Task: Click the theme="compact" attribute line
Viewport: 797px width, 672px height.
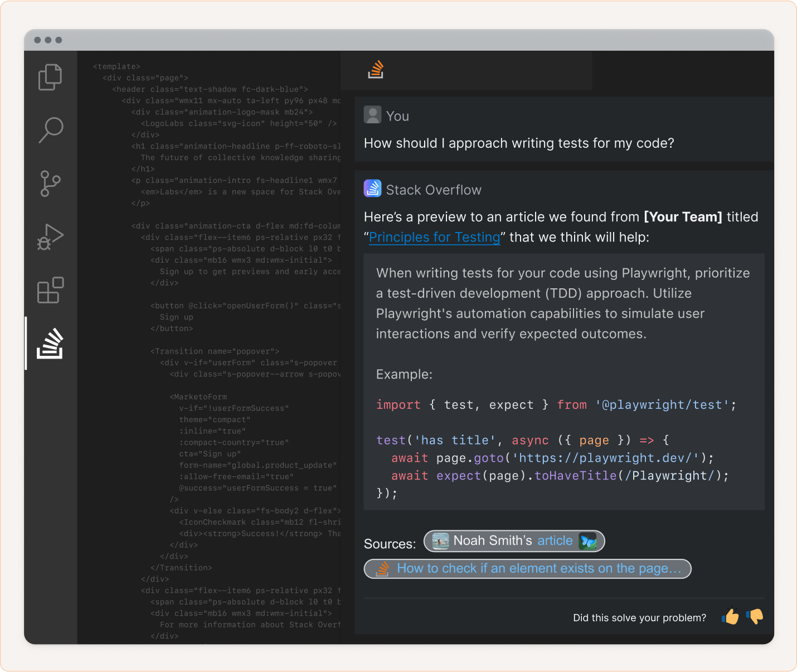Action: pos(215,420)
